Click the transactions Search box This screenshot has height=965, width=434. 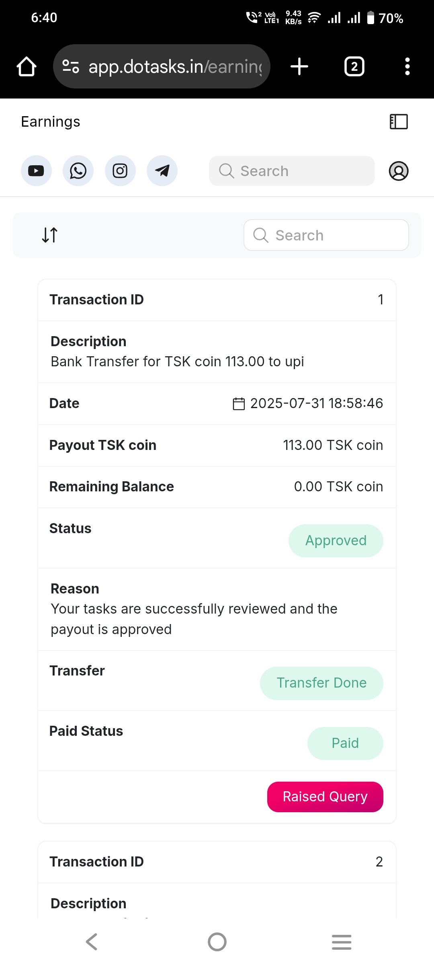[x=326, y=235]
